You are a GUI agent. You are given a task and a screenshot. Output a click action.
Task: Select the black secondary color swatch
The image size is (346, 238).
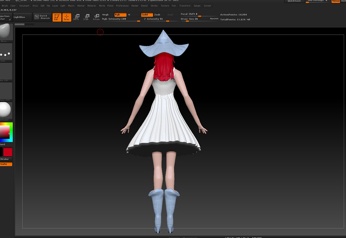(x=1, y=152)
